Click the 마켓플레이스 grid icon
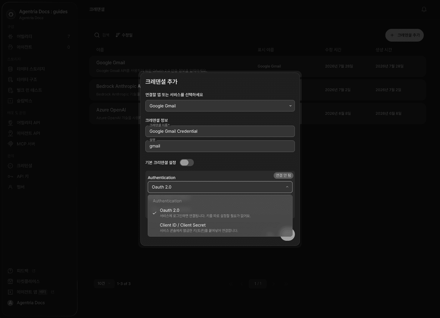 (x=11, y=281)
